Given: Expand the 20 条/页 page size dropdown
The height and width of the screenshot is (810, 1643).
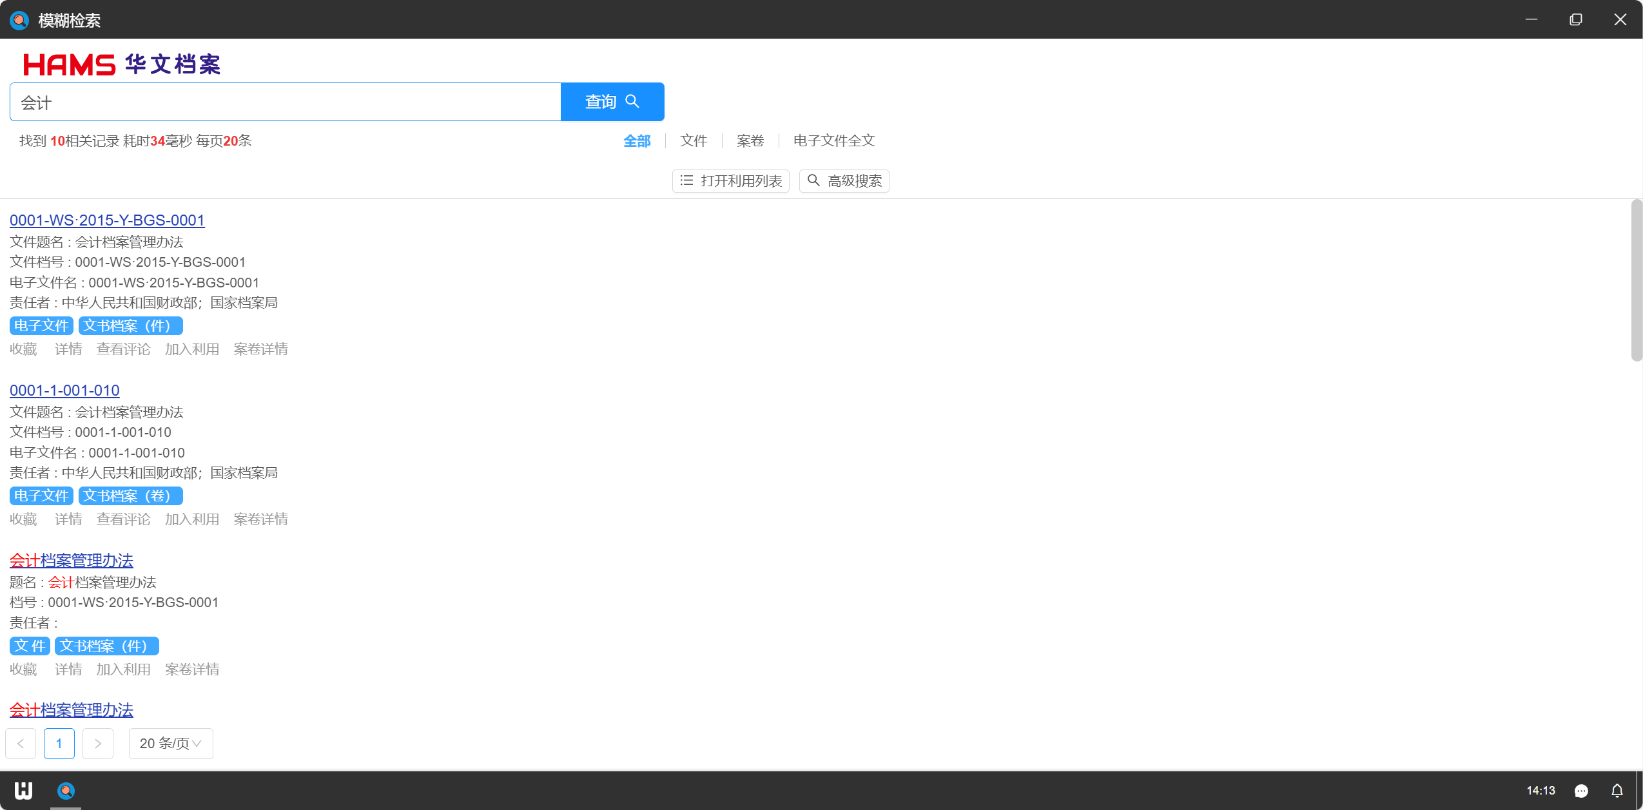Looking at the screenshot, I should (x=171, y=744).
